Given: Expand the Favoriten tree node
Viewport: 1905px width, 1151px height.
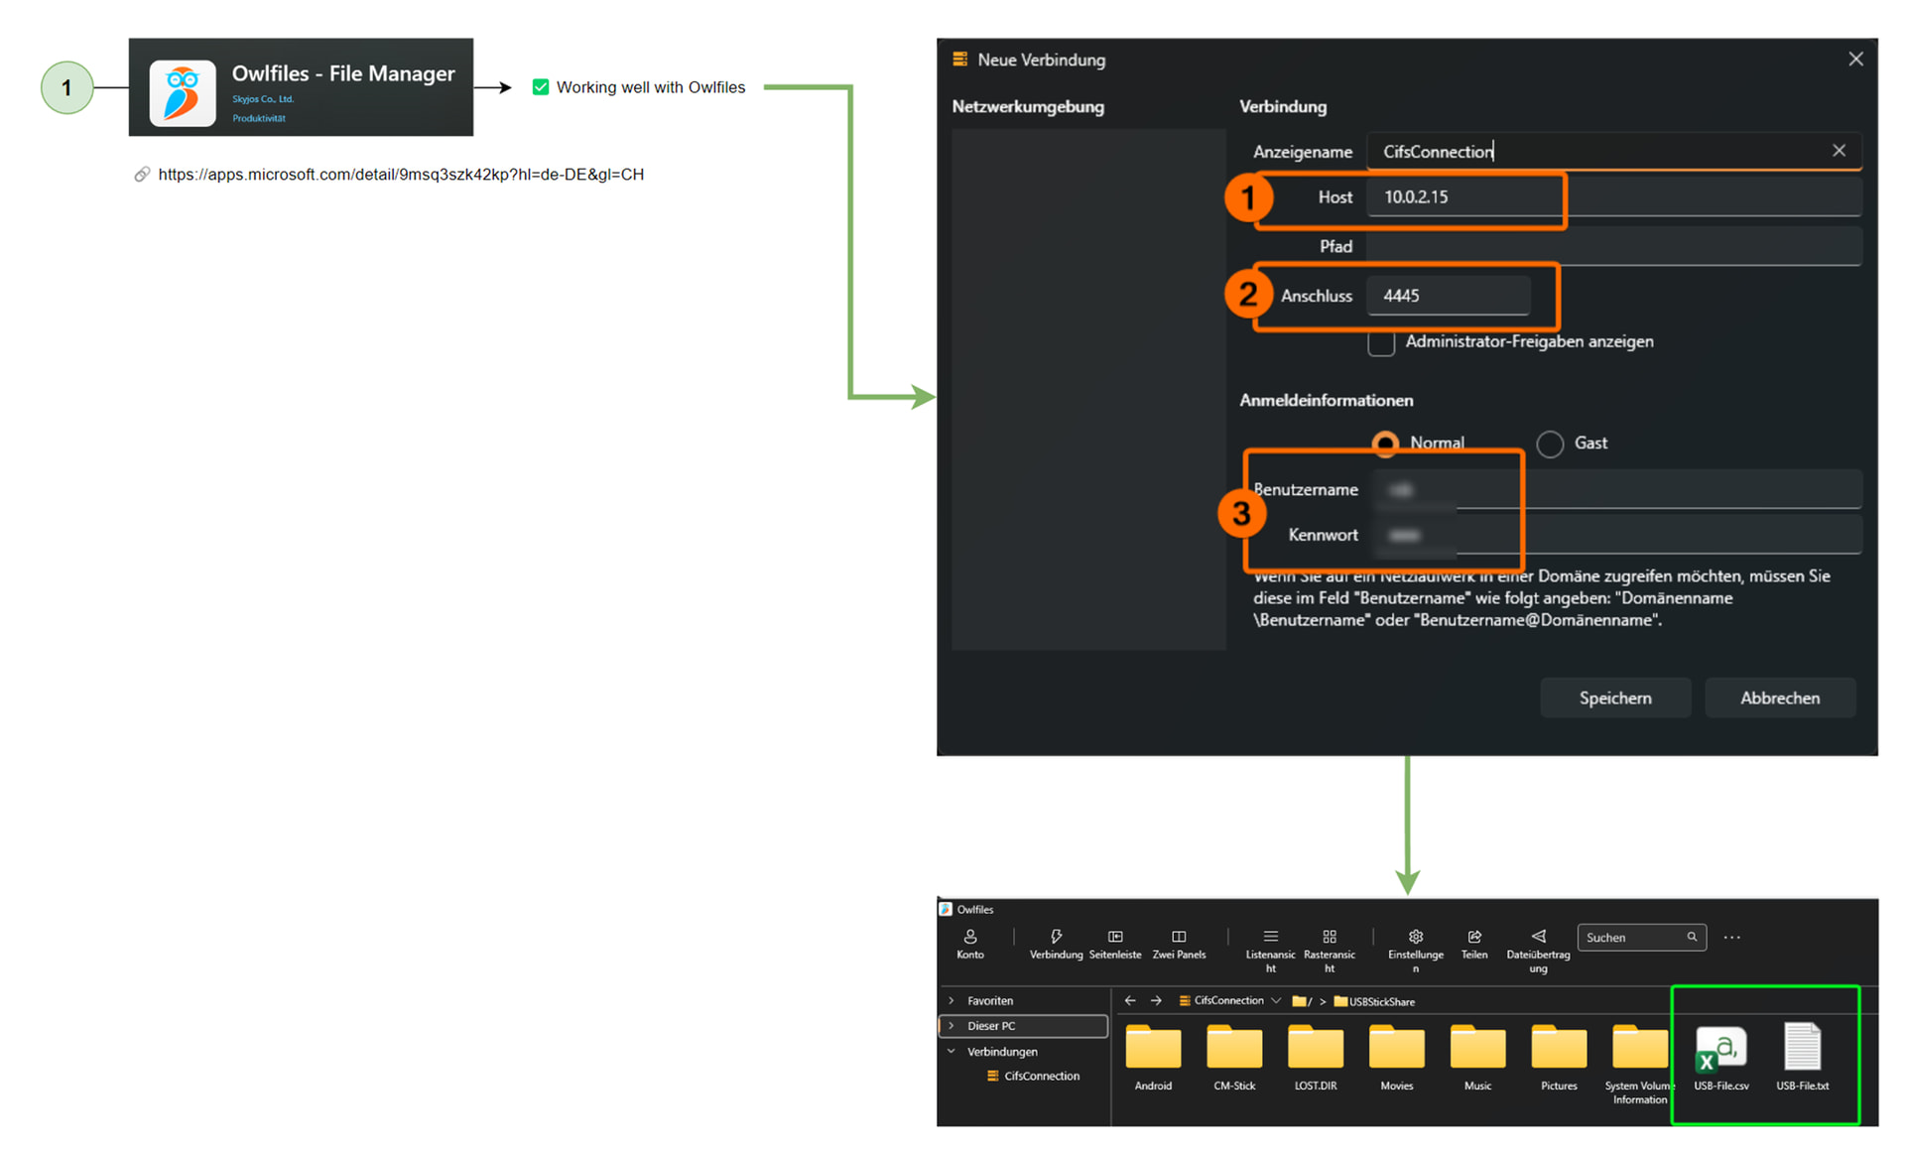Looking at the screenshot, I should tap(952, 1000).
